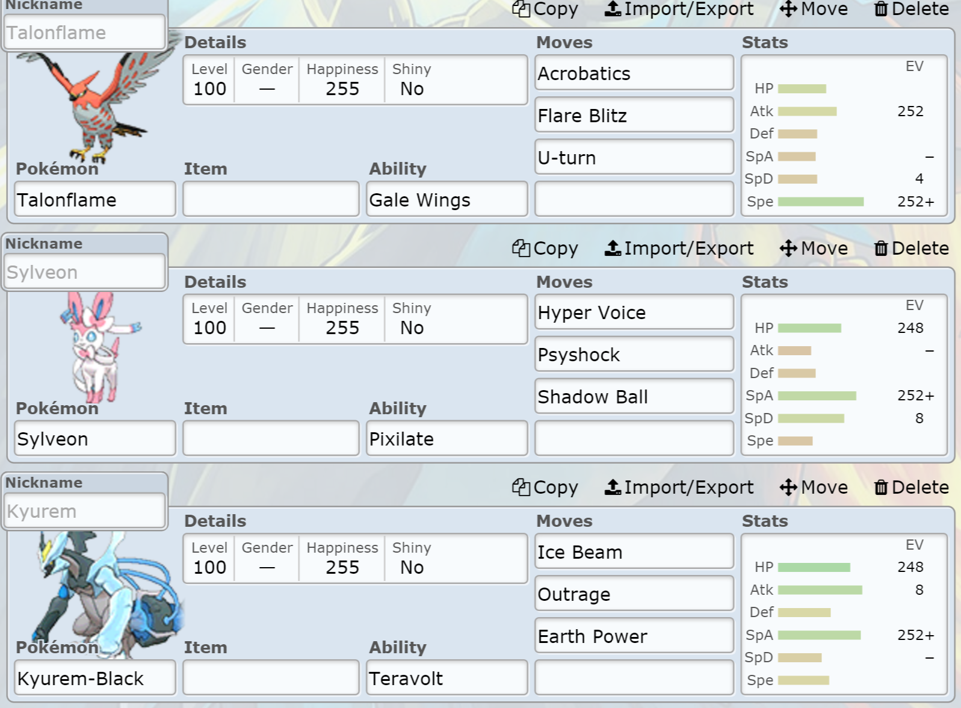
Task: Delete the Kyurem set
Action: [x=912, y=487]
